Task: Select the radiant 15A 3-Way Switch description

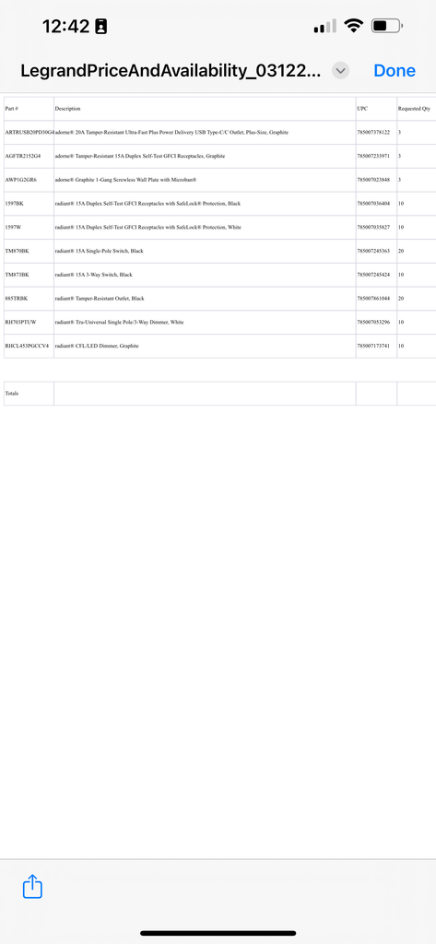Action: [x=93, y=275]
